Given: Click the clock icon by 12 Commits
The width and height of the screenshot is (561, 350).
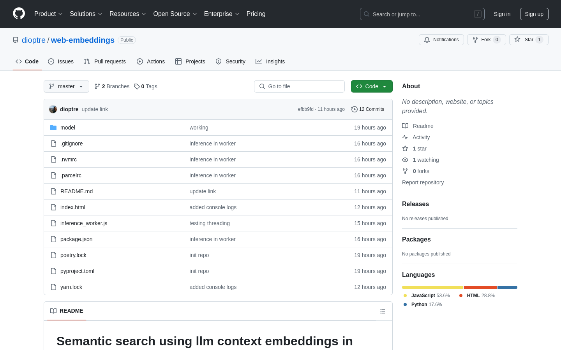Looking at the screenshot, I should (x=354, y=109).
